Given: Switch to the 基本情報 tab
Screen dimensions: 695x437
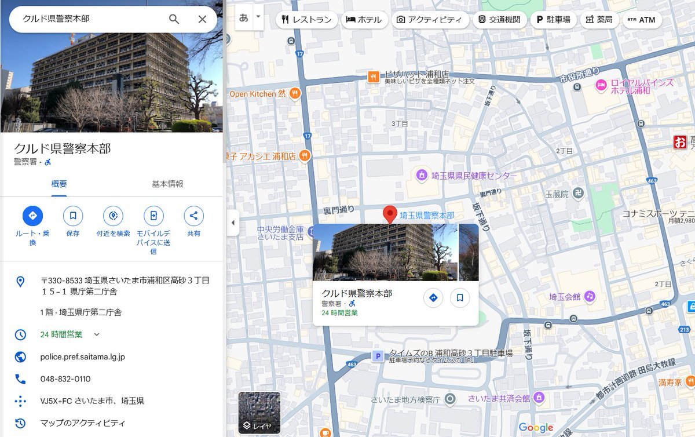Looking at the screenshot, I should coord(167,184).
